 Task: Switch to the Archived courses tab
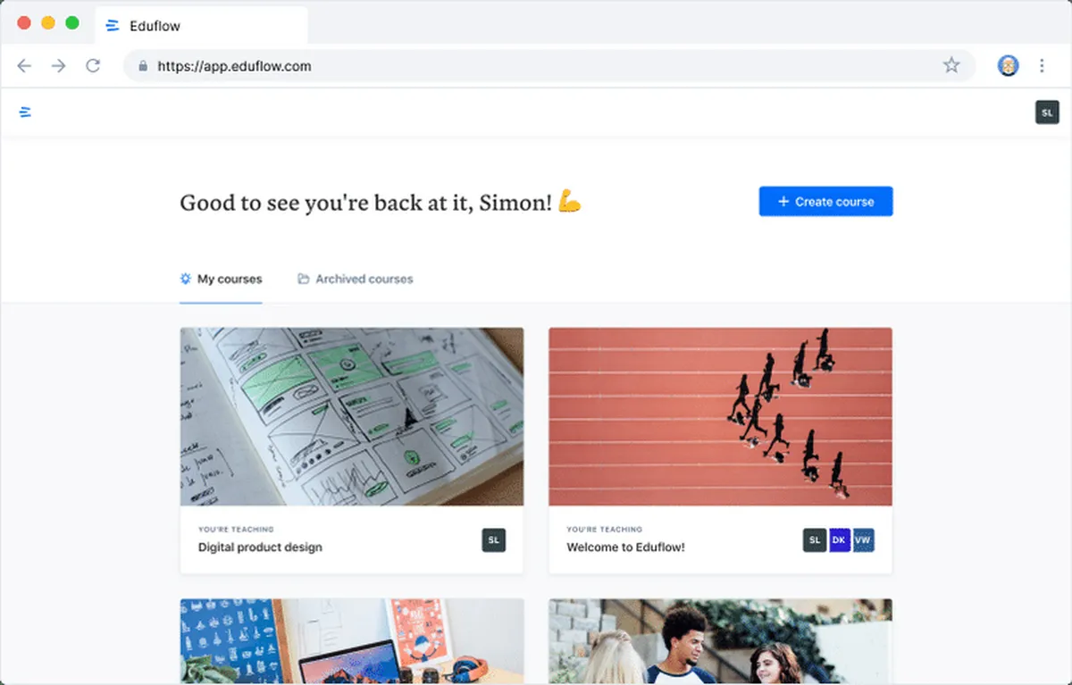[356, 279]
